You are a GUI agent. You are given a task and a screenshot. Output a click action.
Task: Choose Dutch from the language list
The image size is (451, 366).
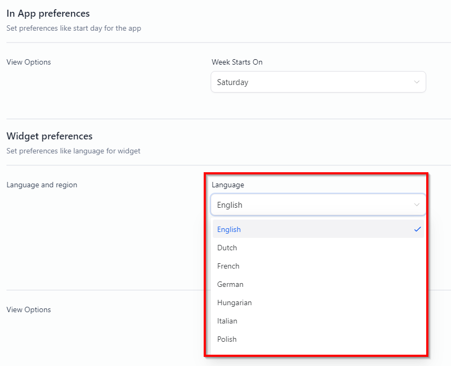(x=227, y=248)
